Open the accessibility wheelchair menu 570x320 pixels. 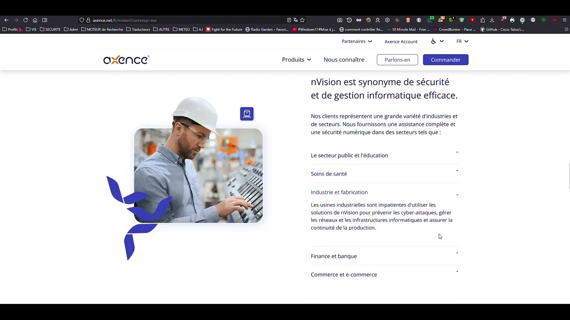pyautogui.click(x=437, y=41)
